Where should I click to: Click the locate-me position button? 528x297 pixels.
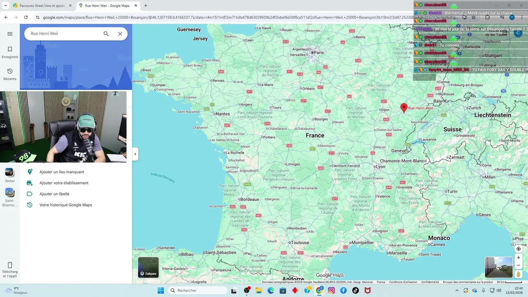(x=519, y=249)
